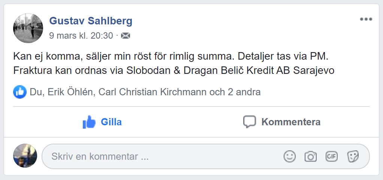Click your own avatar beside comment box
This screenshot has height=180, width=383.
[25, 155]
